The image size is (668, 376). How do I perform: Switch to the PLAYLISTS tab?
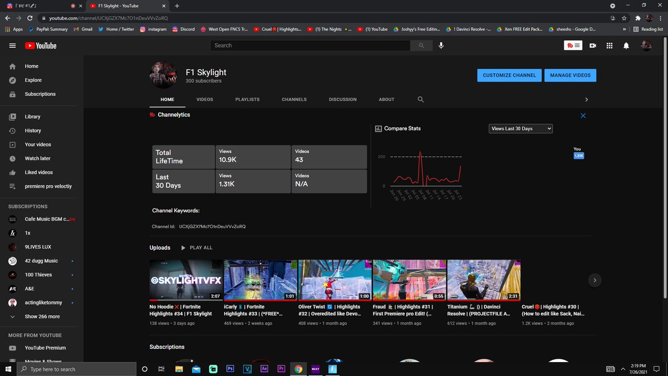point(247,100)
